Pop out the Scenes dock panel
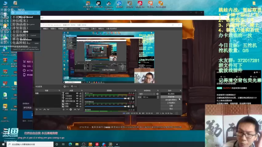The height and width of the screenshot is (147, 262). point(59,90)
